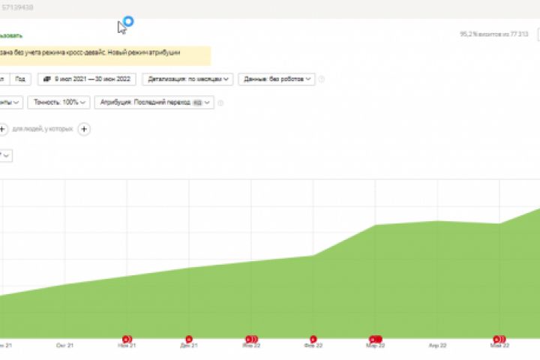The image size is (540, 360).
Task: Open the Точность: 100% dropdown
Action: tap(59, 102)
